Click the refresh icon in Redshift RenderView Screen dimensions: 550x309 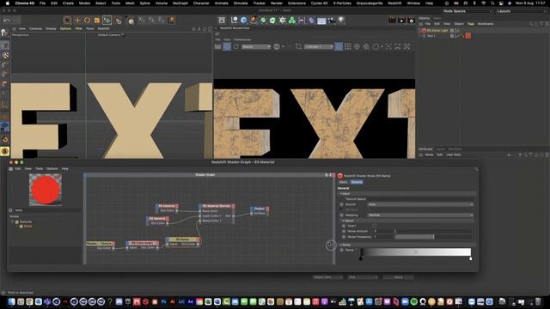point(236,46)
